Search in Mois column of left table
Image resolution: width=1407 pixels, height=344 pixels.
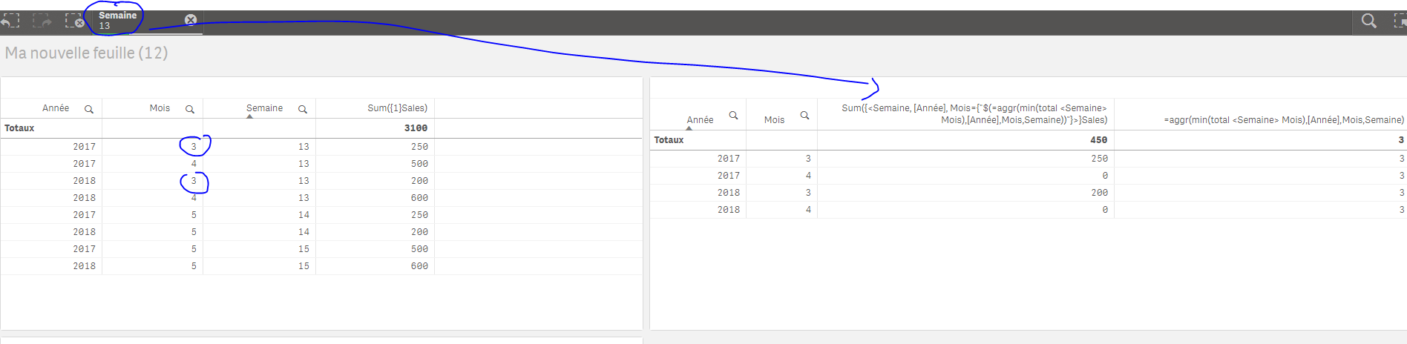tap(190, 109)
